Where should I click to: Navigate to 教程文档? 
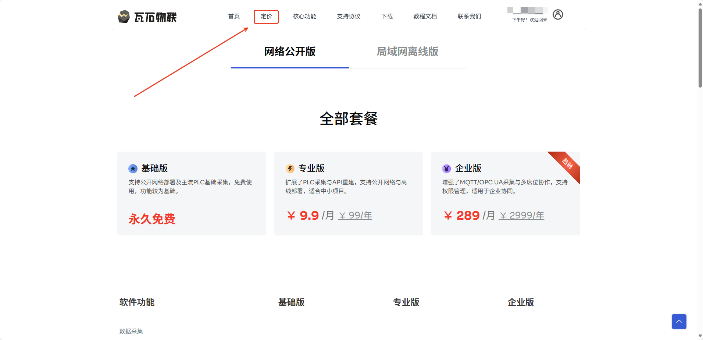425,17
